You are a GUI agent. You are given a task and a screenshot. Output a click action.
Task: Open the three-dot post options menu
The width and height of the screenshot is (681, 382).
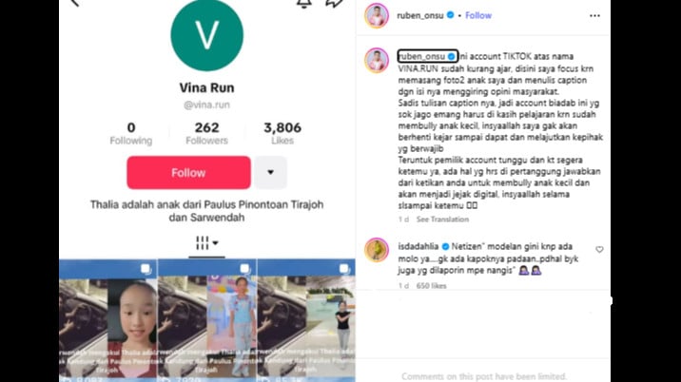594,15
